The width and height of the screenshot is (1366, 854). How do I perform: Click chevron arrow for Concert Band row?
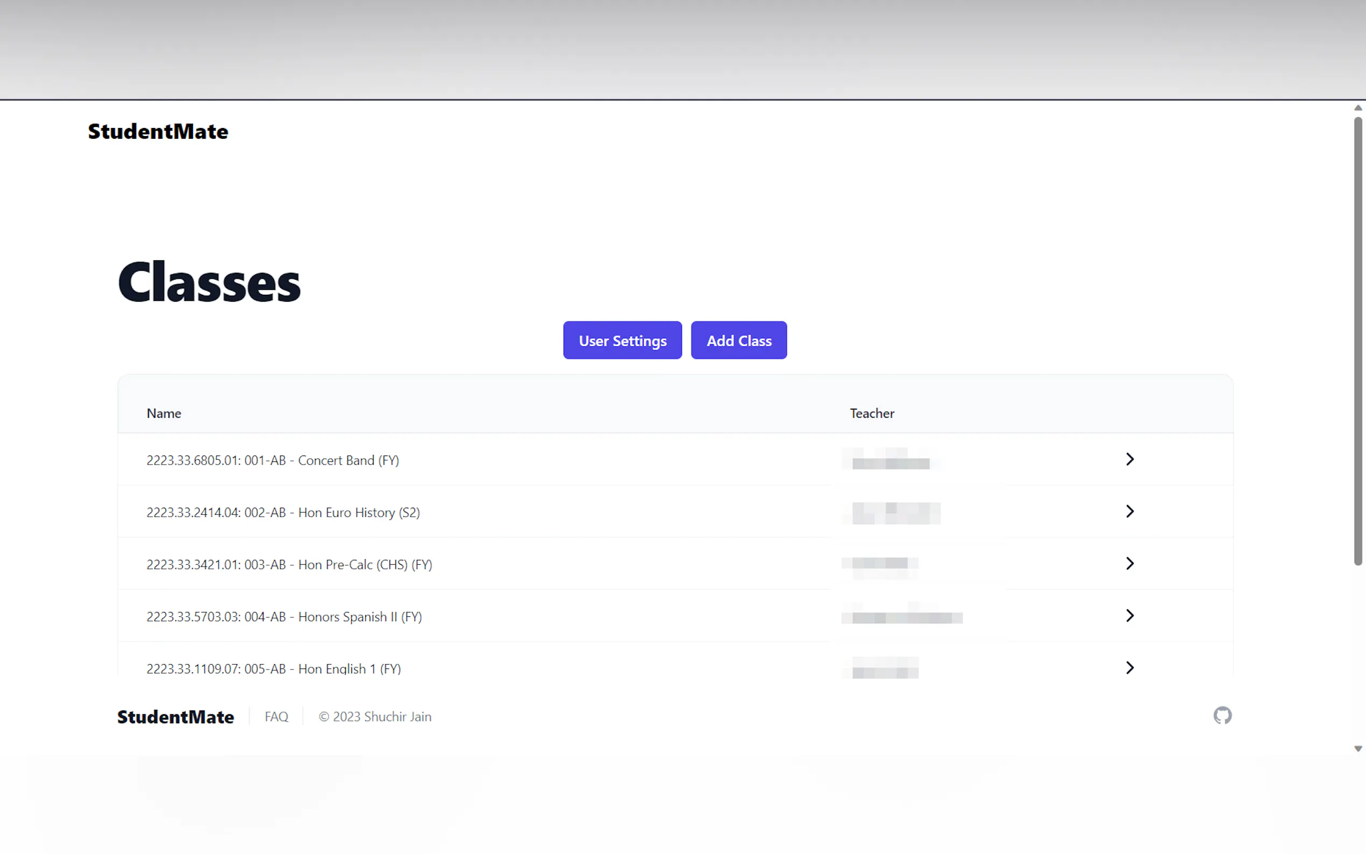pos(1129,459)
